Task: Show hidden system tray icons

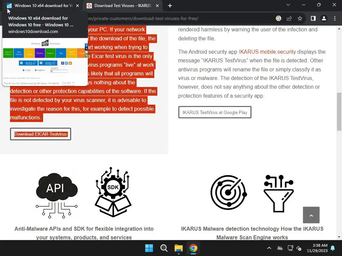Action: click(x=269, y=248)
